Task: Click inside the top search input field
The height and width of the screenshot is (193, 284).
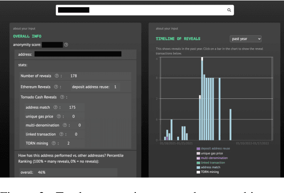Action: pyautogui.click(x=141, y=9)
